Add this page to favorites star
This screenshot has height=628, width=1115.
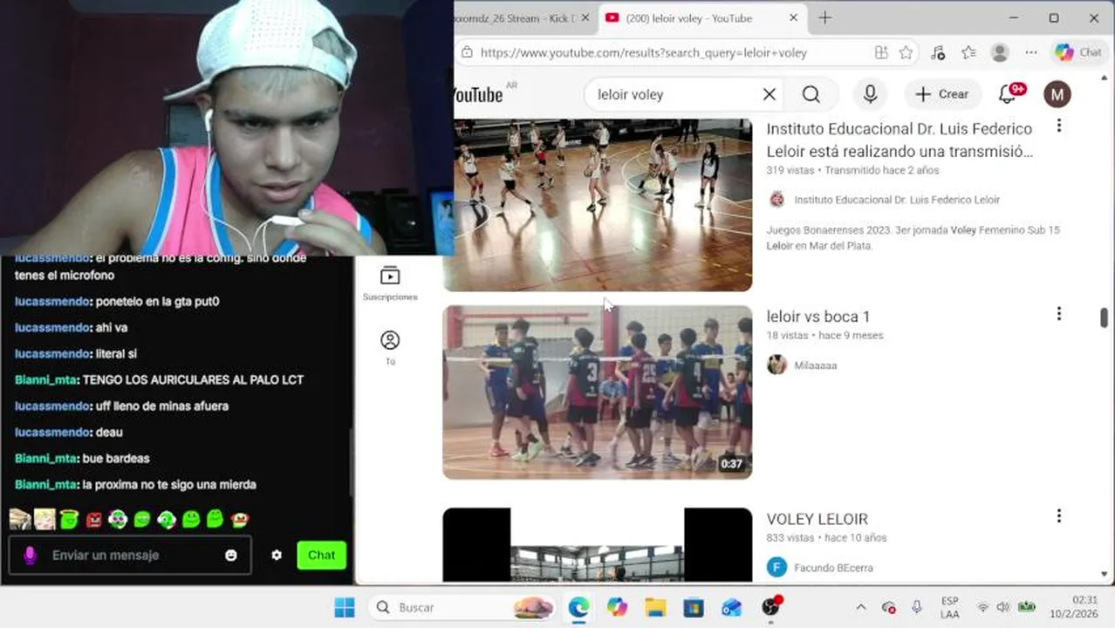tap(906, 52)
